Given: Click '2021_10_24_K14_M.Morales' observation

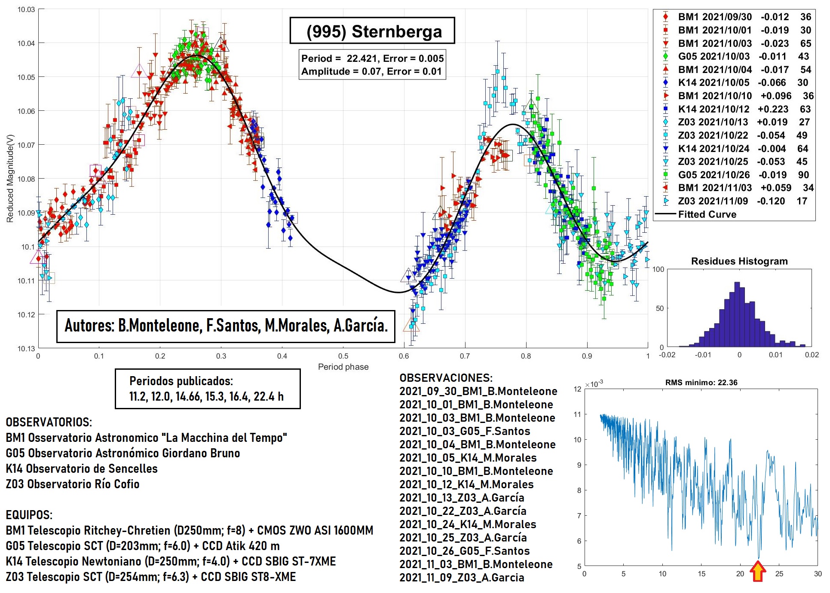Looking at the screenshot, I should 468,524.
